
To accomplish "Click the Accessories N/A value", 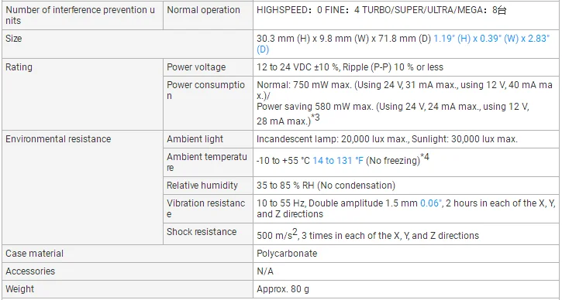I will pos(265,271).
